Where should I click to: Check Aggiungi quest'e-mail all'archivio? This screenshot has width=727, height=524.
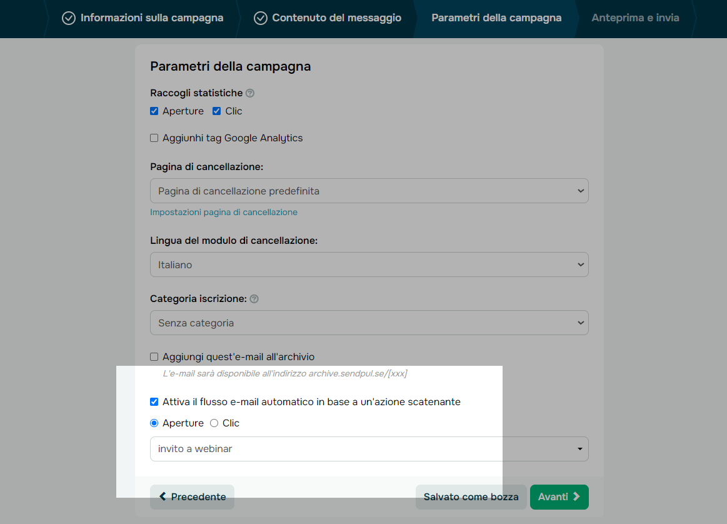(x=154, y=357)
